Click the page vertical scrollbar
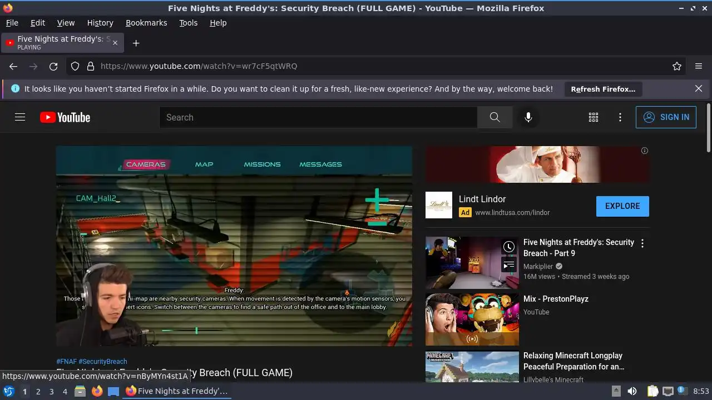Screen dimensions: 712x400 (x=708, y=128)
